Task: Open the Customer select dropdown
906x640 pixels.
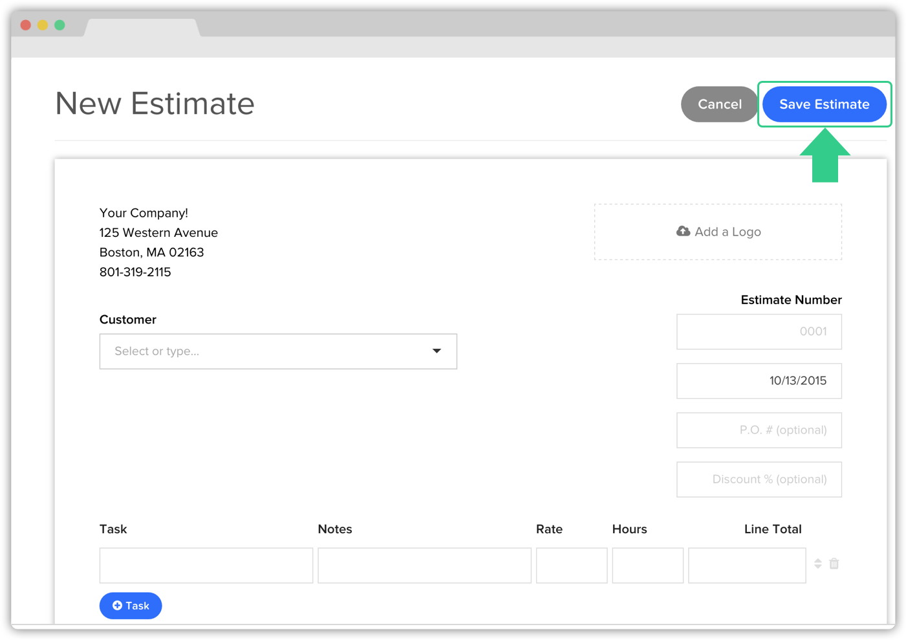Action: (278, 351)
